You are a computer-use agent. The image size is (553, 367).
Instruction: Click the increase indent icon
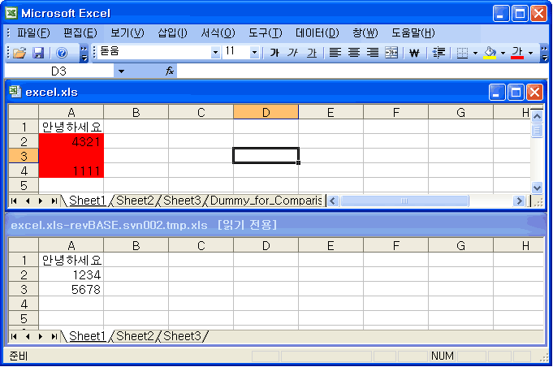pos(439,53)
